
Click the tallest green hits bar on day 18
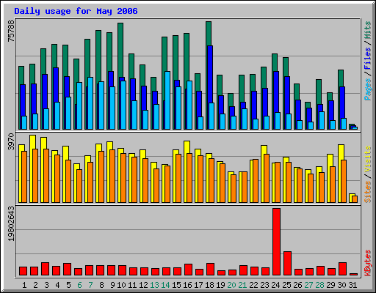click(x=209, y=33)
